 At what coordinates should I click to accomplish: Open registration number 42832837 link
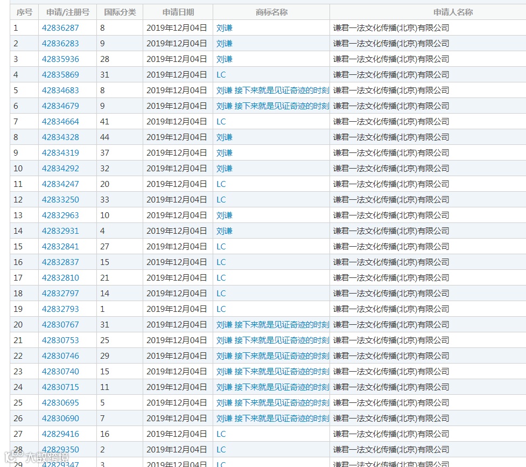60,262
